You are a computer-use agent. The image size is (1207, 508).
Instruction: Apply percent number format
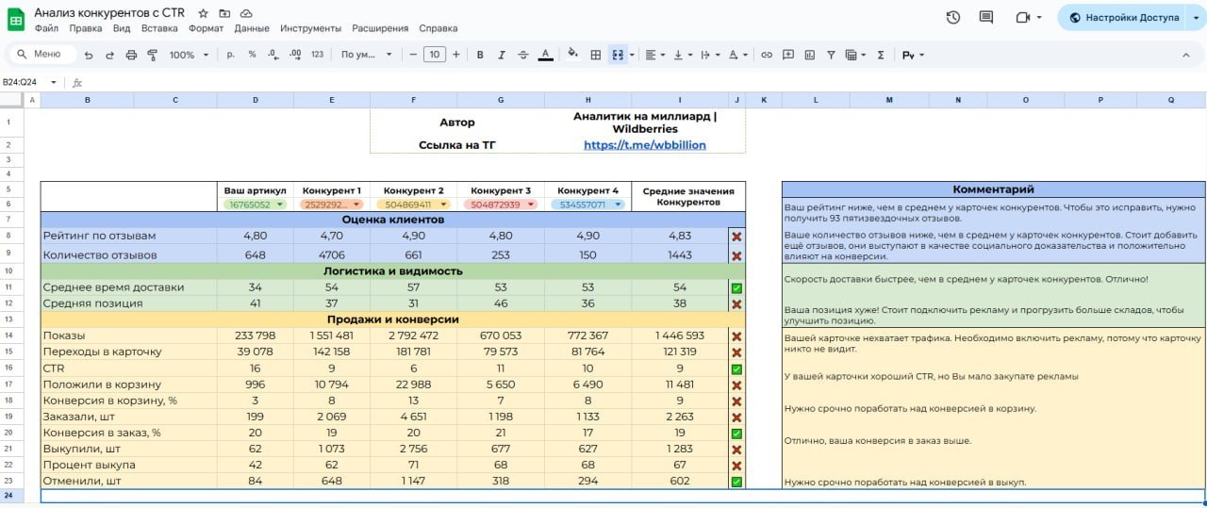(x=252, y=55)
